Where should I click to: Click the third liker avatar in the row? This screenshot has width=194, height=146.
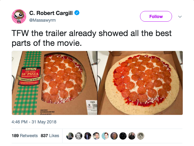(88, 136)
